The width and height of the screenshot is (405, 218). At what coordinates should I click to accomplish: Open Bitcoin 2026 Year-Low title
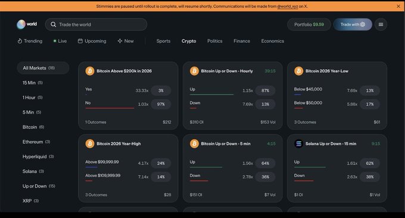327,71
